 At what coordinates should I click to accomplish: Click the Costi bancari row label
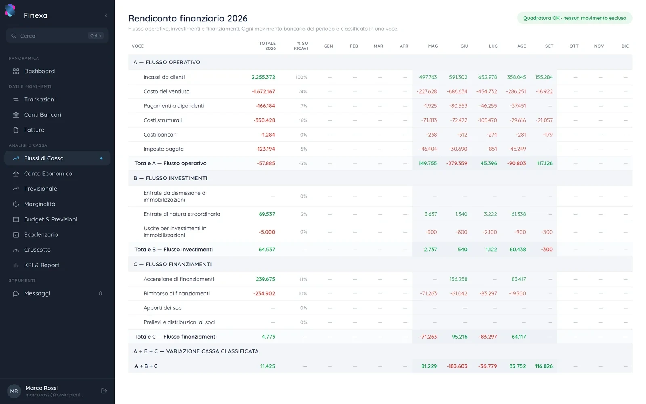160,135
